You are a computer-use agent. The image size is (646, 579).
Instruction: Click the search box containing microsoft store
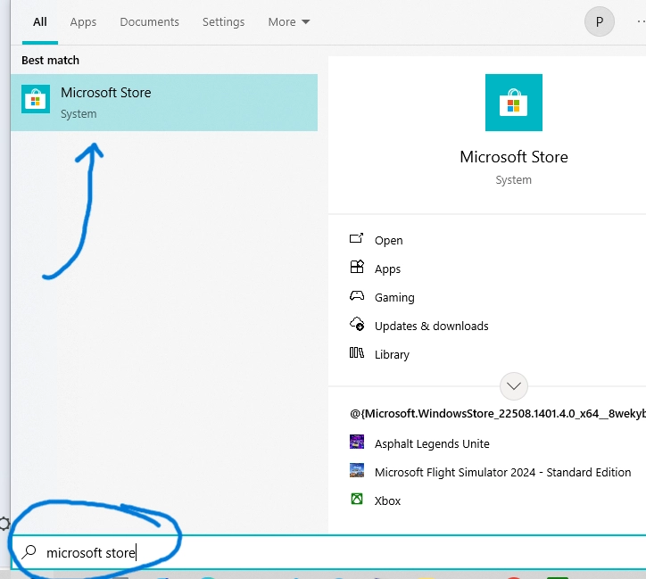click(328, 552)
